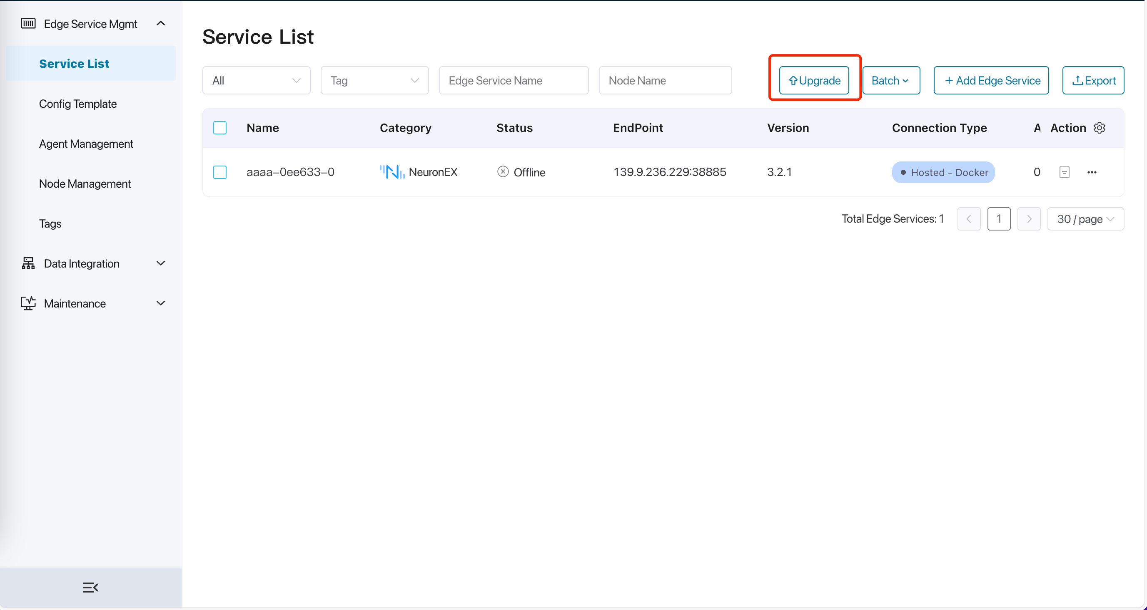1147x610 pixels.
Task: Click the NeuronEX logo icon
Action: [392, 172]
